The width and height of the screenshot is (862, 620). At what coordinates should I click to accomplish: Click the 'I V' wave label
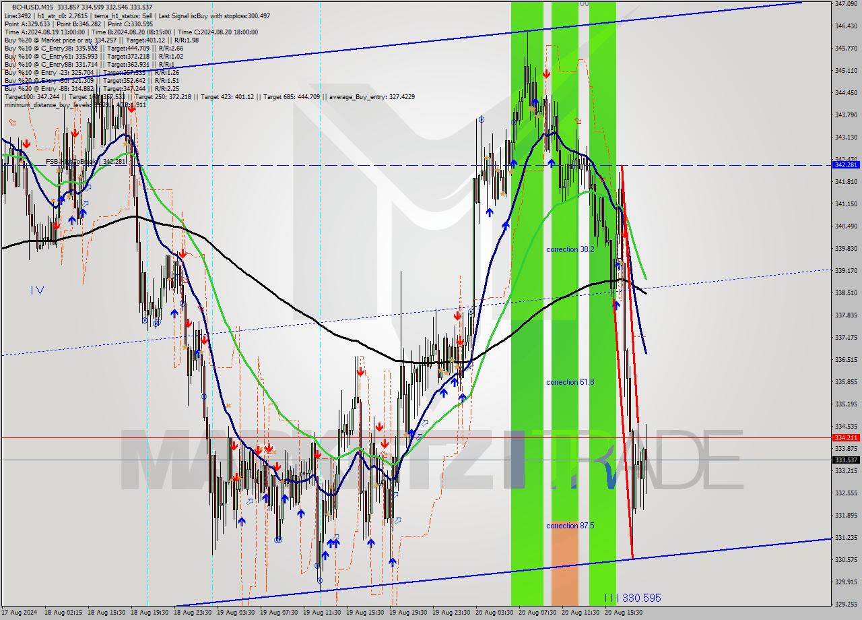(37, 290)
